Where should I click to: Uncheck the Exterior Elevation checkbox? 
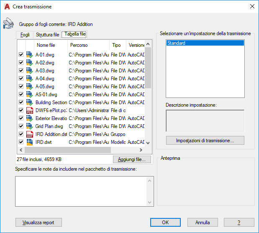(x=21, y=118)
